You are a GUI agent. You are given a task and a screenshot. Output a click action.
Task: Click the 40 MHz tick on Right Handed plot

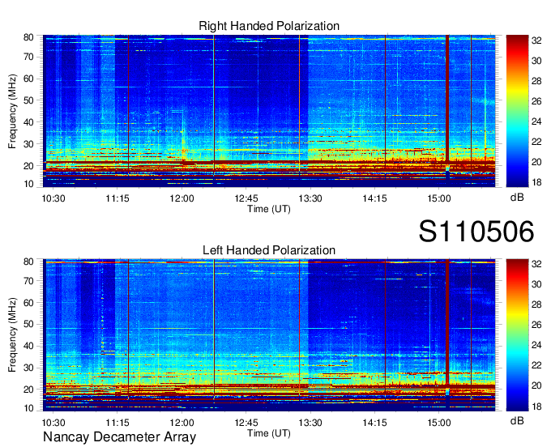pyautogui.click(x=28, y=122)
